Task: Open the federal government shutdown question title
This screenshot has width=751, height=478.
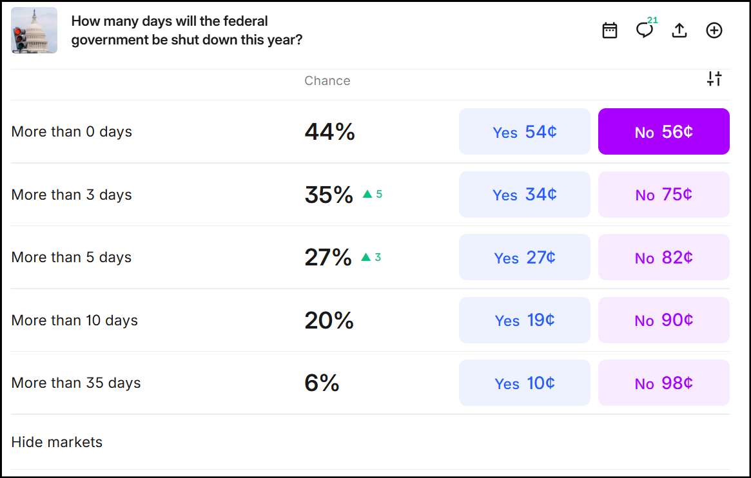Action: (x=187, y=30)
